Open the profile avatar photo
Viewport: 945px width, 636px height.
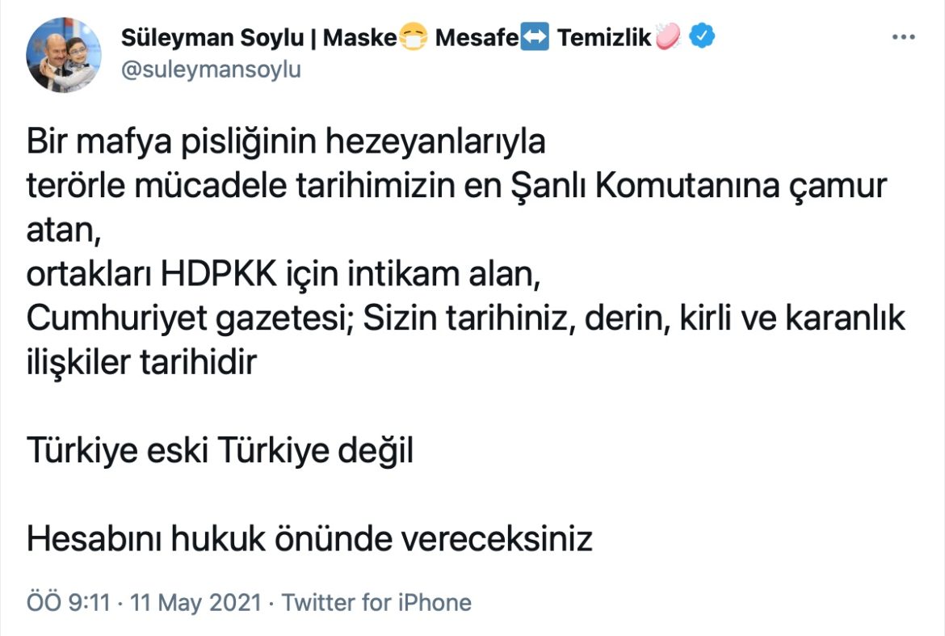(65, 55)
